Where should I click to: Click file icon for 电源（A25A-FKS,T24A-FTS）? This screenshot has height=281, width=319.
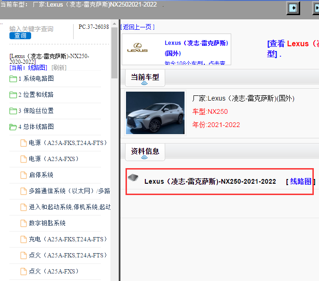24,143
